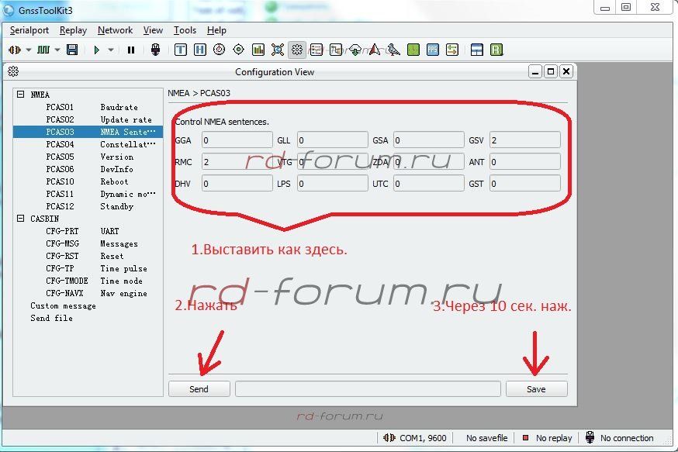678x452 pixels.
Task: Click the Send button
Action: point(199,389)
